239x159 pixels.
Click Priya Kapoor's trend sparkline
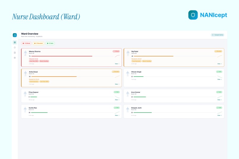pyautogui.click(x=117, y=97)
